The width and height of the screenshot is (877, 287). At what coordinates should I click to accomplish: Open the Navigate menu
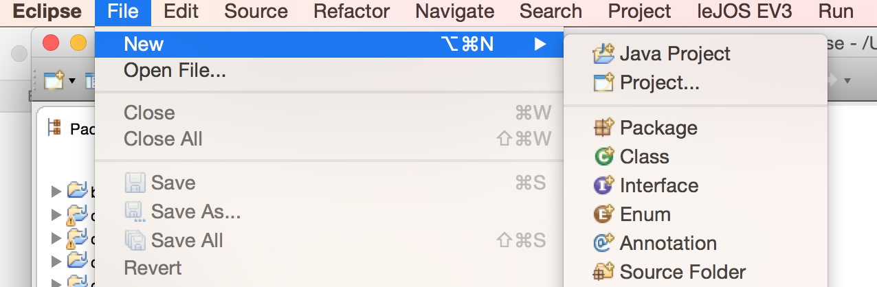tap(454, 12)
